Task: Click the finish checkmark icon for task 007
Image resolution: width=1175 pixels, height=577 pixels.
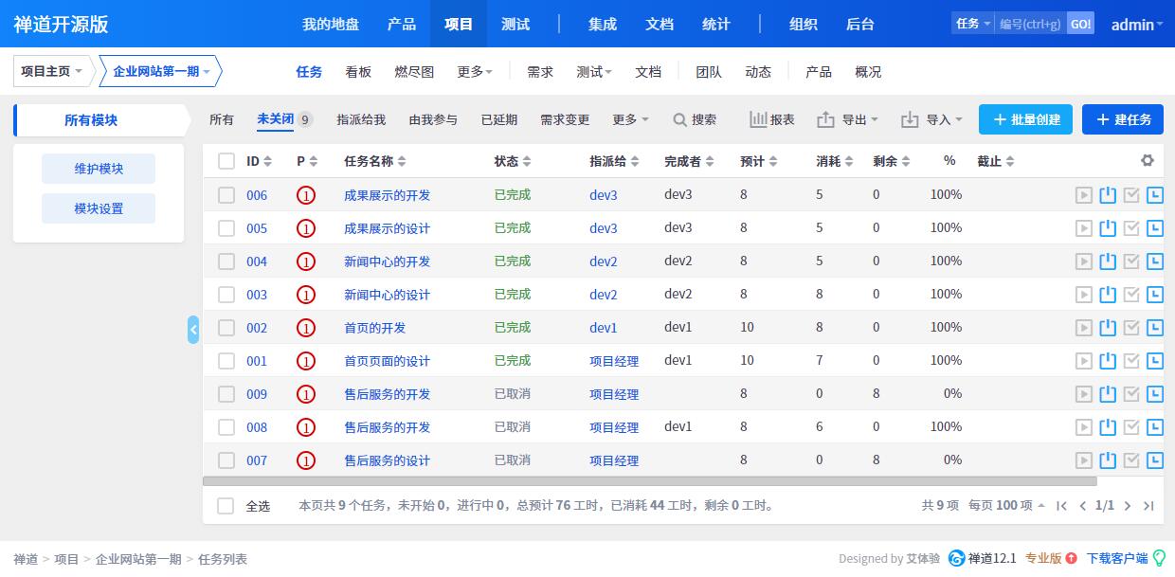Action: (1131, 460)
